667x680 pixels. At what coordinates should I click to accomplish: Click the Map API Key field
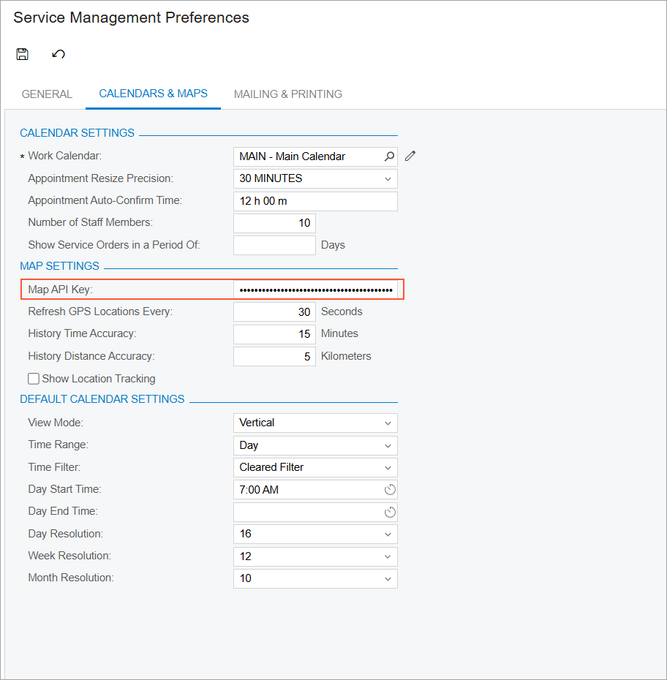coord(315,290)
